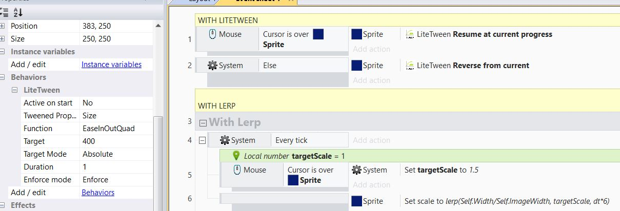Click the green local variable marker icon
This screenshot has height=211, width=620.
pos(236,156)
